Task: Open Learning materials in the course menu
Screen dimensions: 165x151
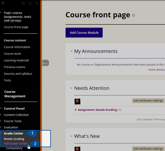Action: pos(16,61)
